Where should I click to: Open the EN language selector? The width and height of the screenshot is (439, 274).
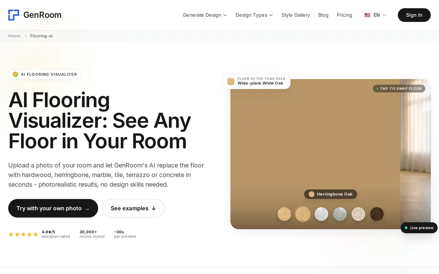point(375,15)
